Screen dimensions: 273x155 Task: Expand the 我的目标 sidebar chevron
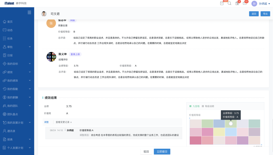[30, 64]
